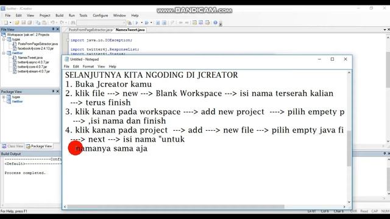Expand the tugas node in Package View
This screenshot has height=219, width=390.
coord(4,97)
